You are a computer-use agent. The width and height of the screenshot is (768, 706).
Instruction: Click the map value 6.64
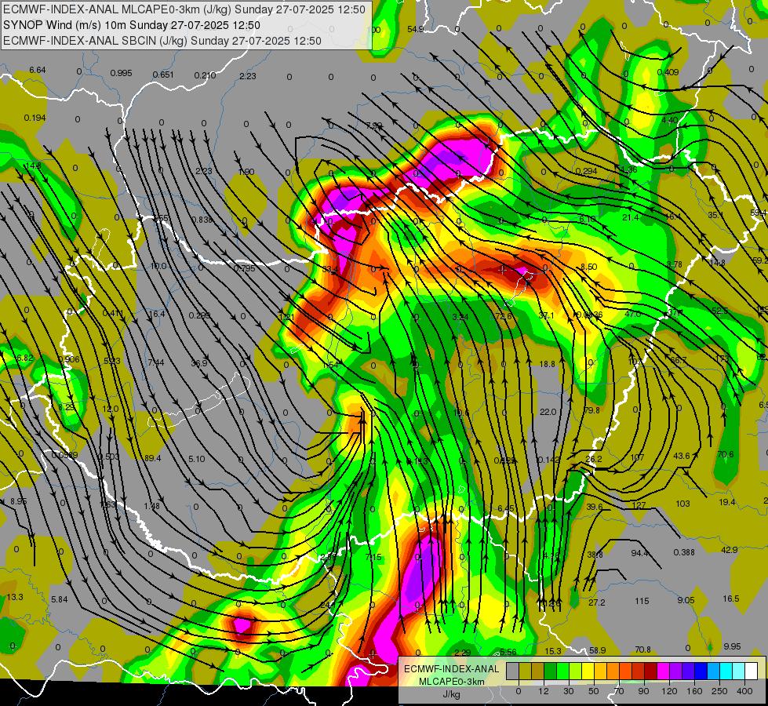pos(37,70)
